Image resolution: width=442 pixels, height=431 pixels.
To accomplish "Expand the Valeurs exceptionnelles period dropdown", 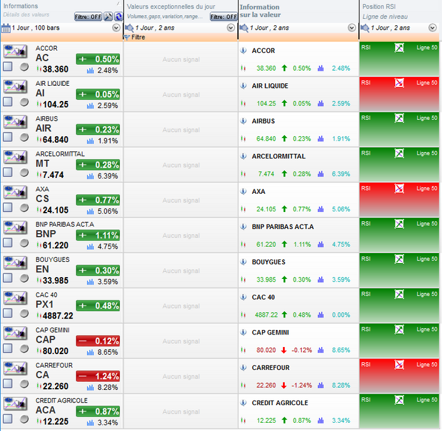I will (231, 28).
